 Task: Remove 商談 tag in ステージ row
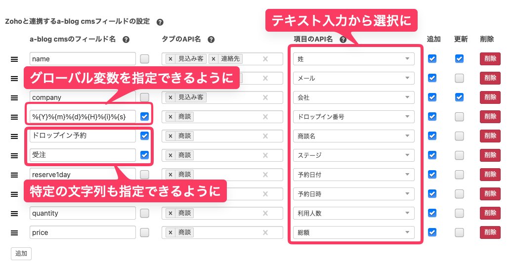pos(171,155)
